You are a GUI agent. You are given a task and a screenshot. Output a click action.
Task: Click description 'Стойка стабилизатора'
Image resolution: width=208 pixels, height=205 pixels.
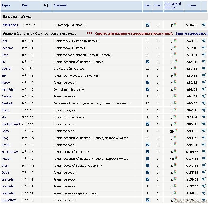(x=69, y=69)
